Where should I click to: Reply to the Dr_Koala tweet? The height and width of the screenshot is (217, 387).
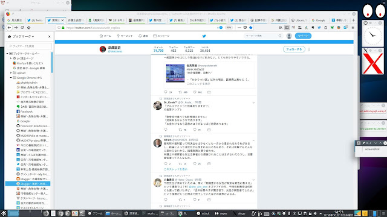pos(166,130)
